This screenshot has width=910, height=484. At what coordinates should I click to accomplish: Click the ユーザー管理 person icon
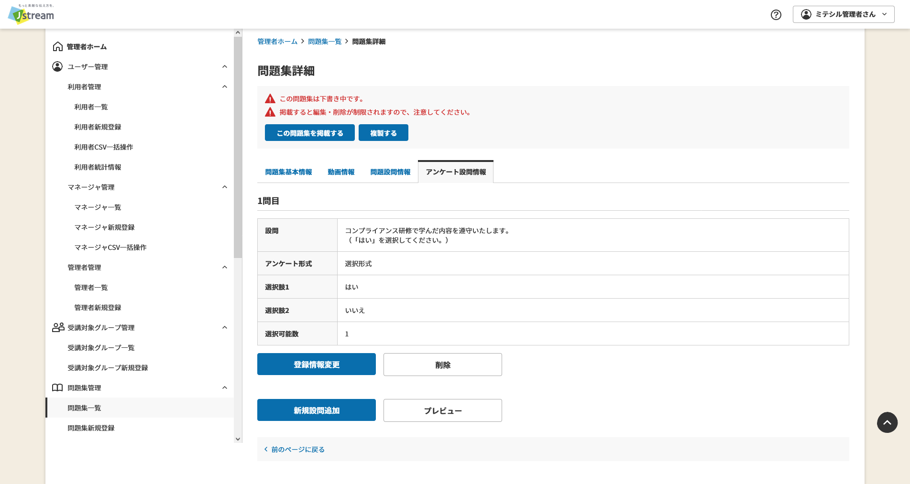[x=57, y=66]
